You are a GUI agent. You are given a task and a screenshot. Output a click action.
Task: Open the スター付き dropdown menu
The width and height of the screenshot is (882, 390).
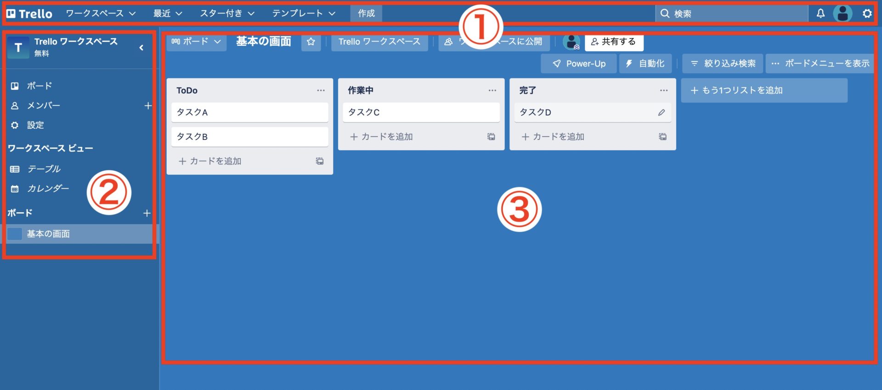227,14
